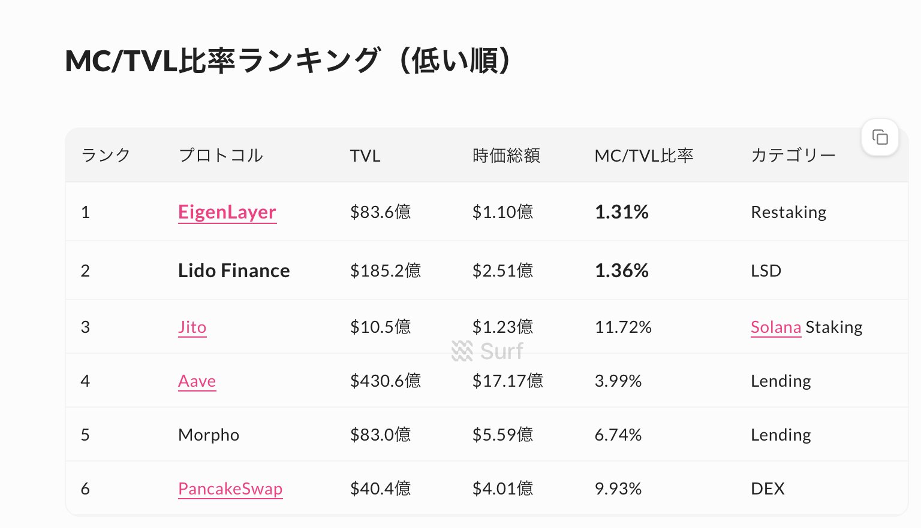Click the プロトコル column header
This screenshot has width=921, height=528.
click(221, 156)
